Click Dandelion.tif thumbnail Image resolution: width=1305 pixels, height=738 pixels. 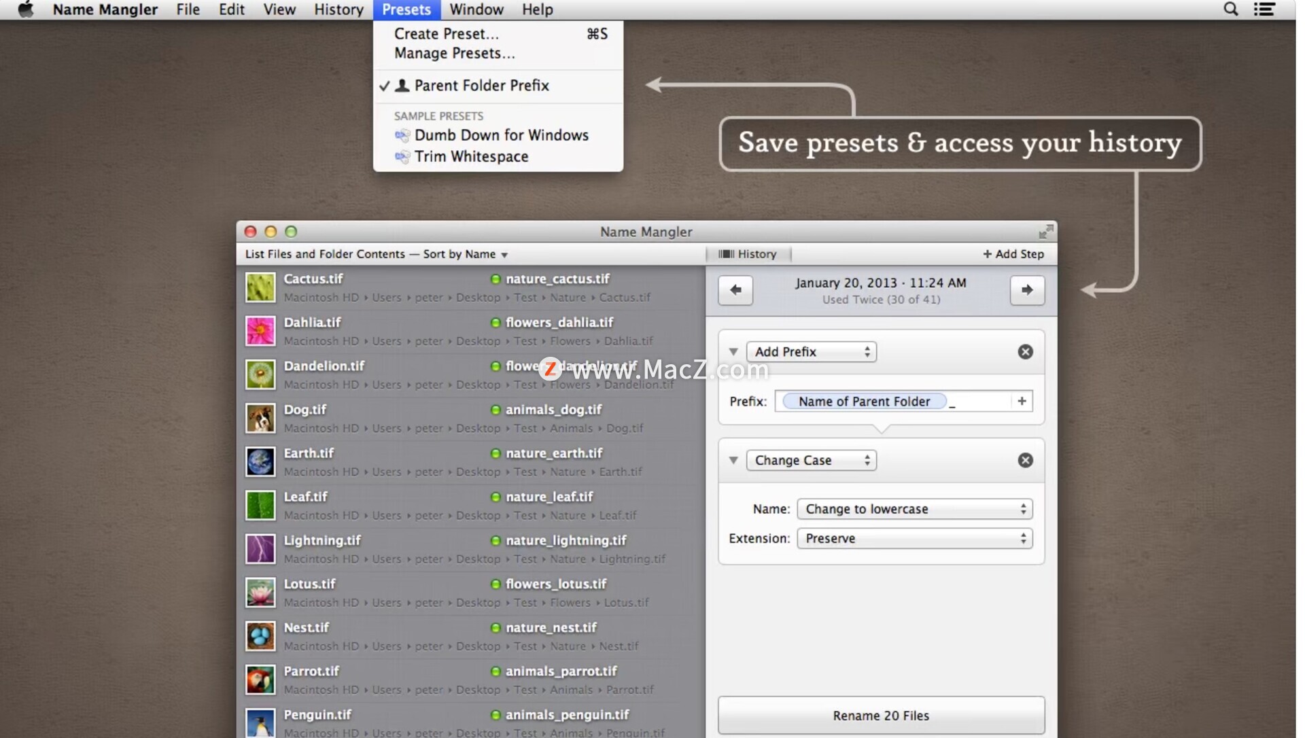pos(260,374)
